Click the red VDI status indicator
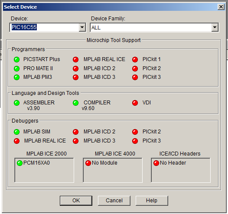228x214 pixels. 135,103
